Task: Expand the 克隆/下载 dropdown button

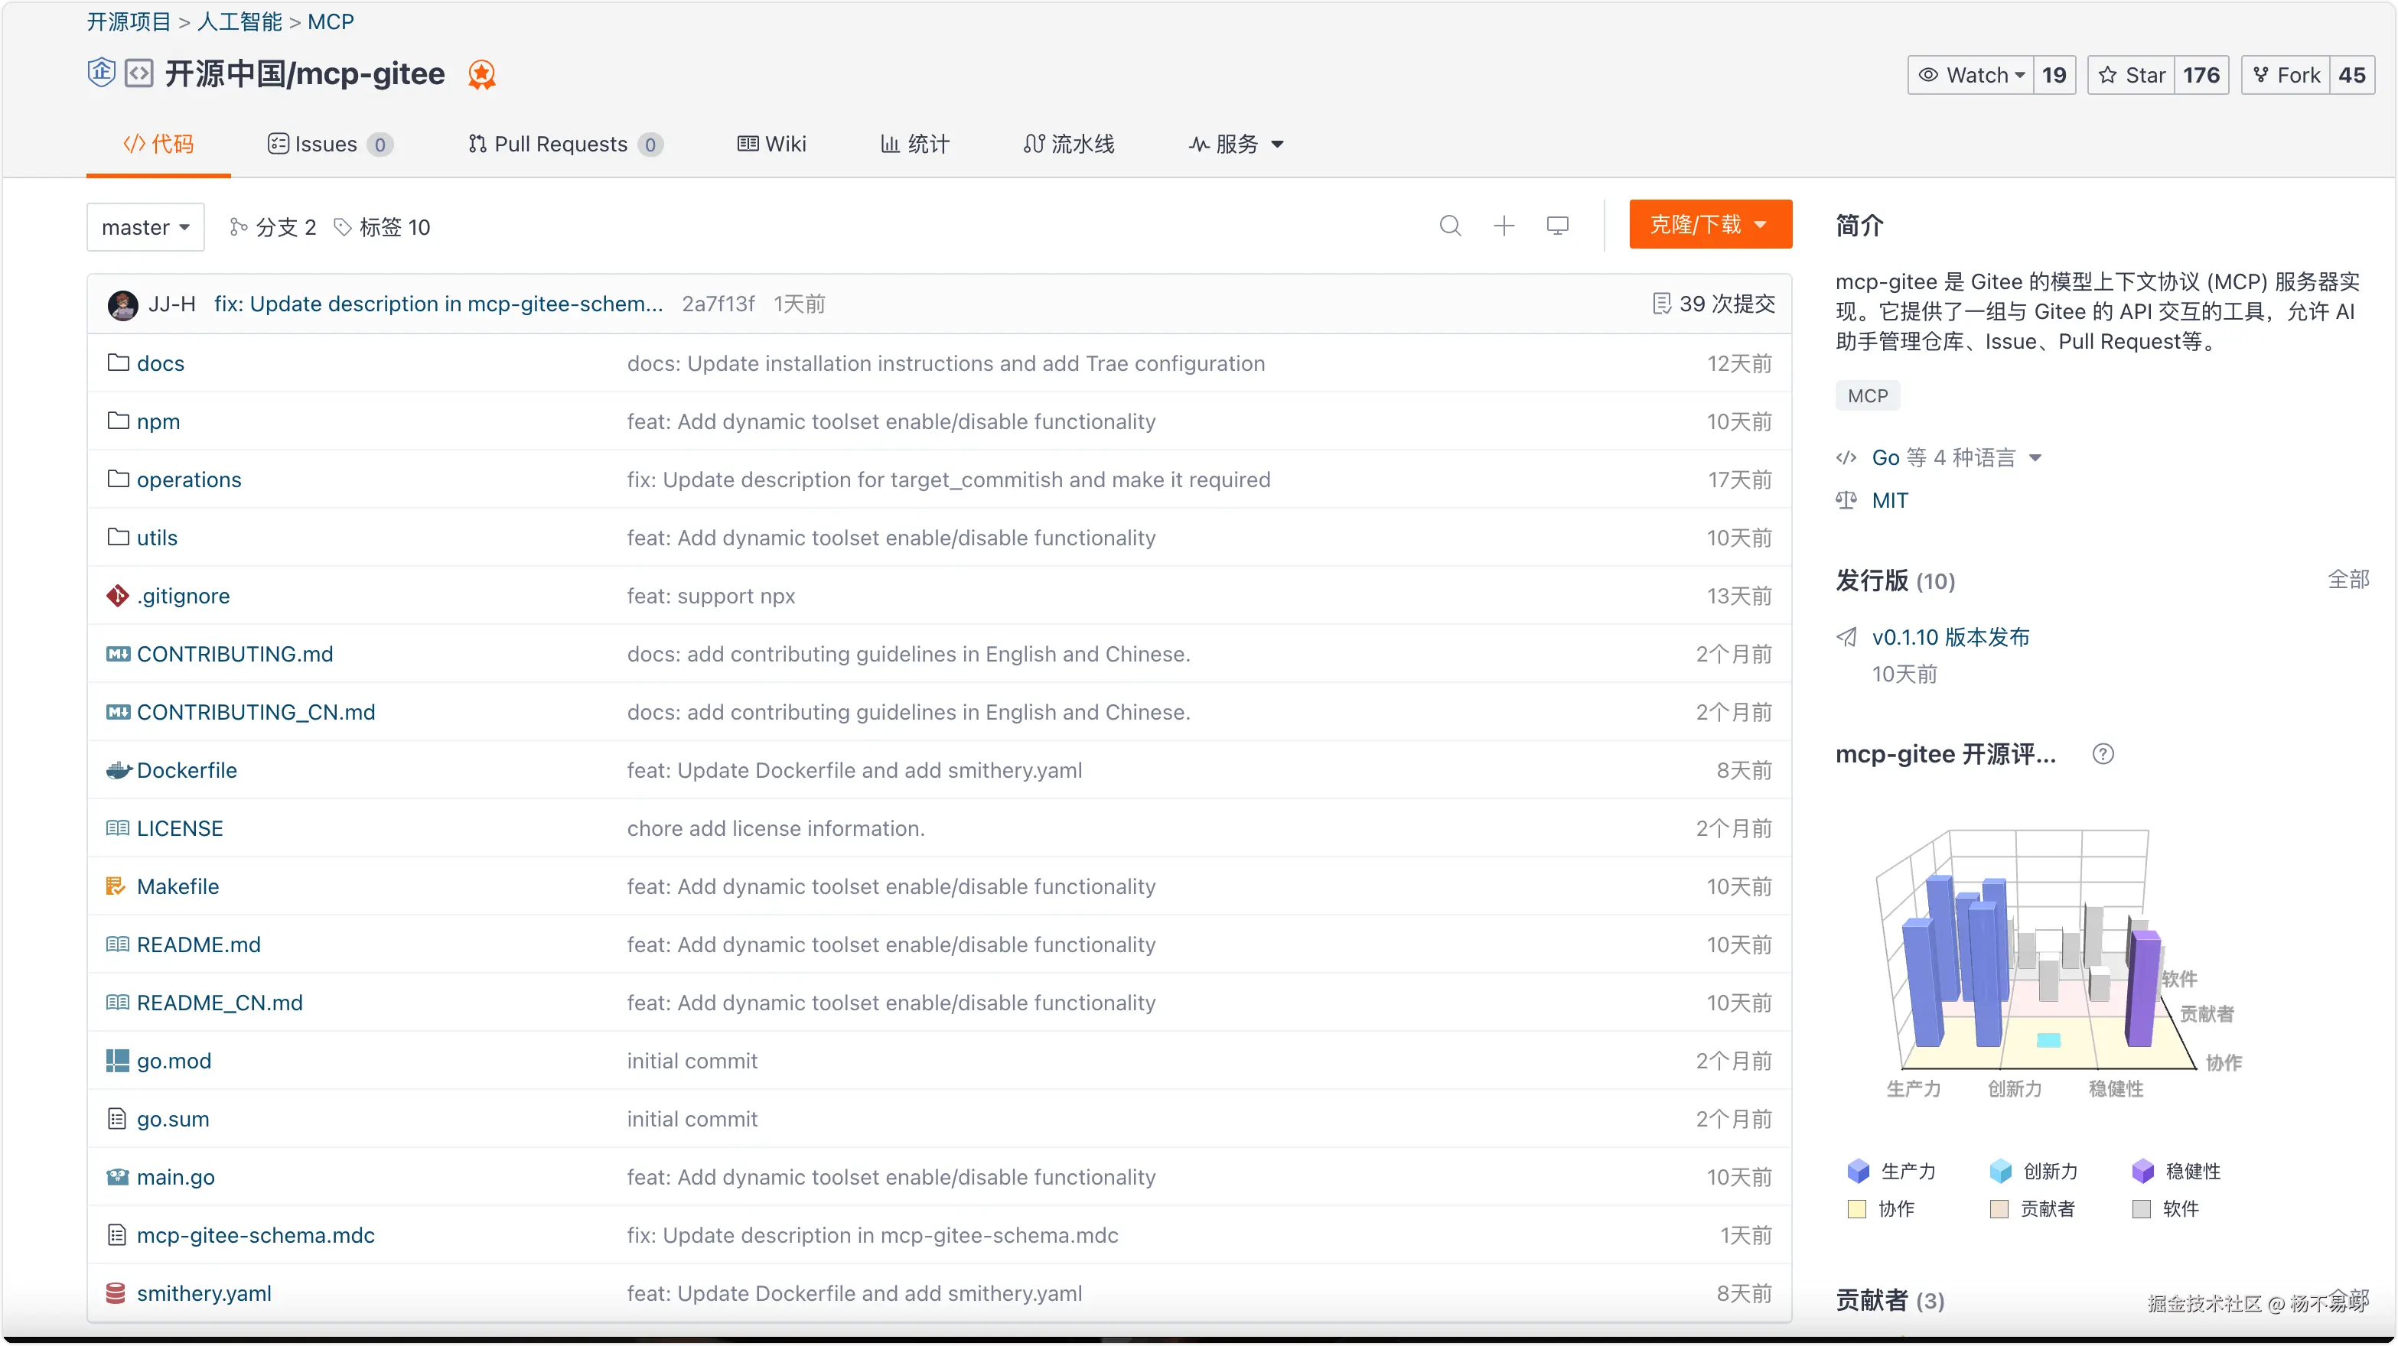Action: [x=1709, y=224]
